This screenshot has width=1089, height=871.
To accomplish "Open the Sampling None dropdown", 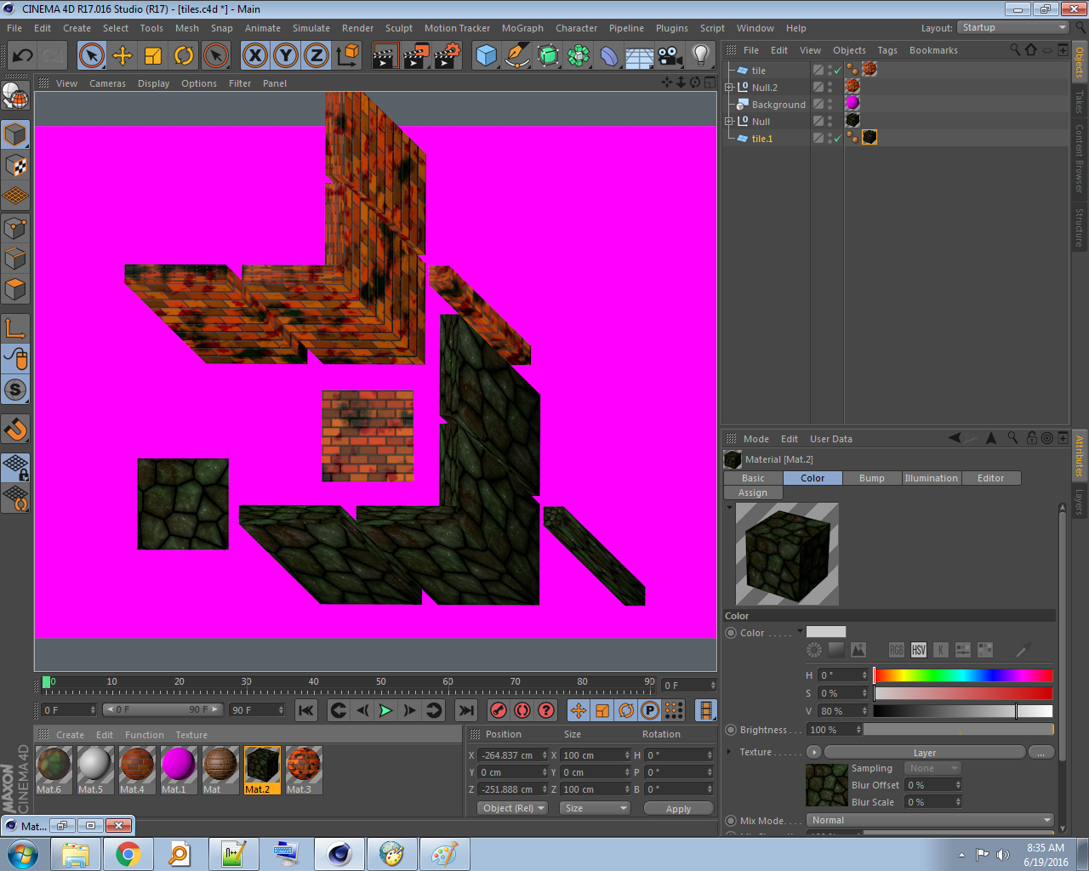I will pyautogui.click(x=932, y=768).
